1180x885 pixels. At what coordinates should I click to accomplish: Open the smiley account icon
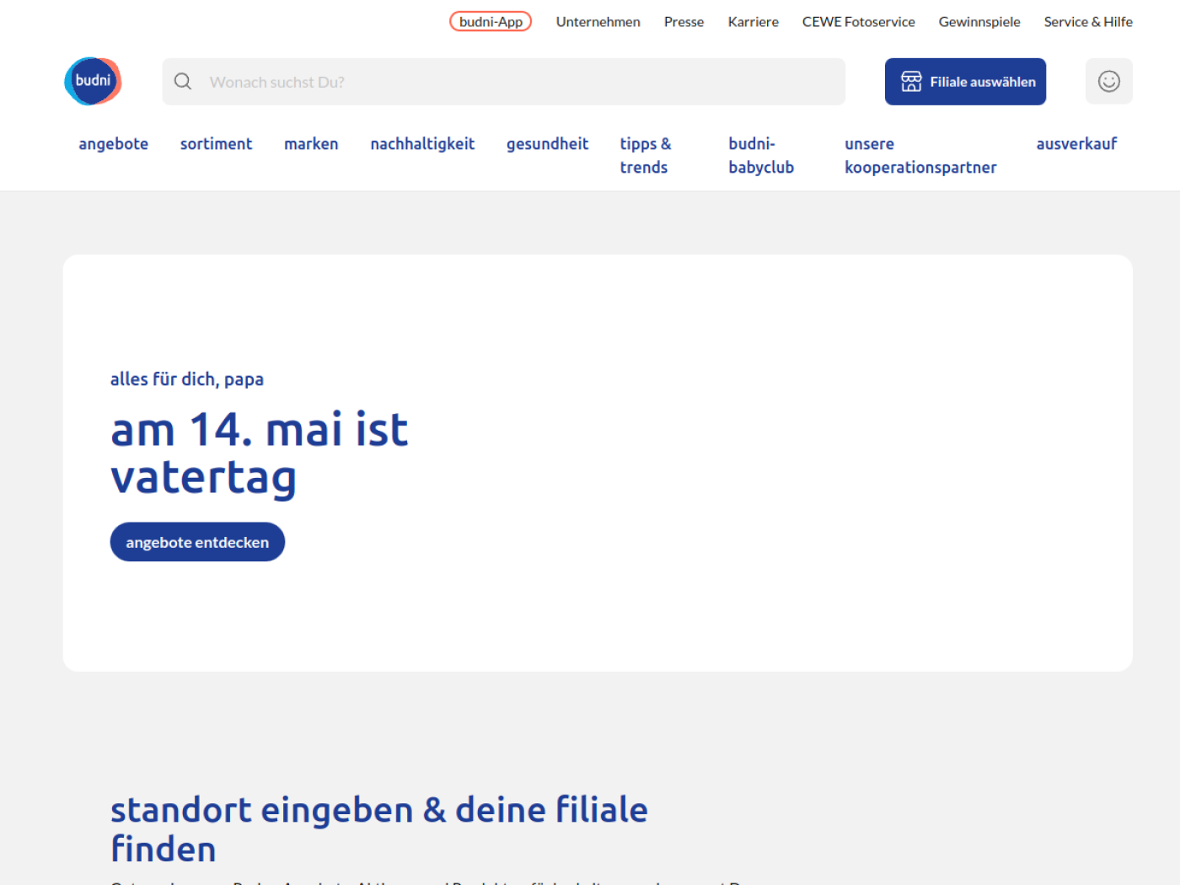click(1108, 82)
